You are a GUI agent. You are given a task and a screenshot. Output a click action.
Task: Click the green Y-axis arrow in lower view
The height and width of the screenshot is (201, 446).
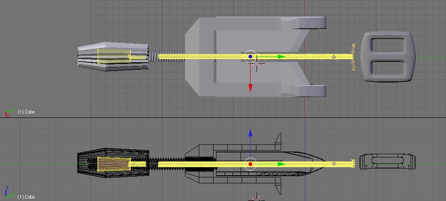click(281, 164)
